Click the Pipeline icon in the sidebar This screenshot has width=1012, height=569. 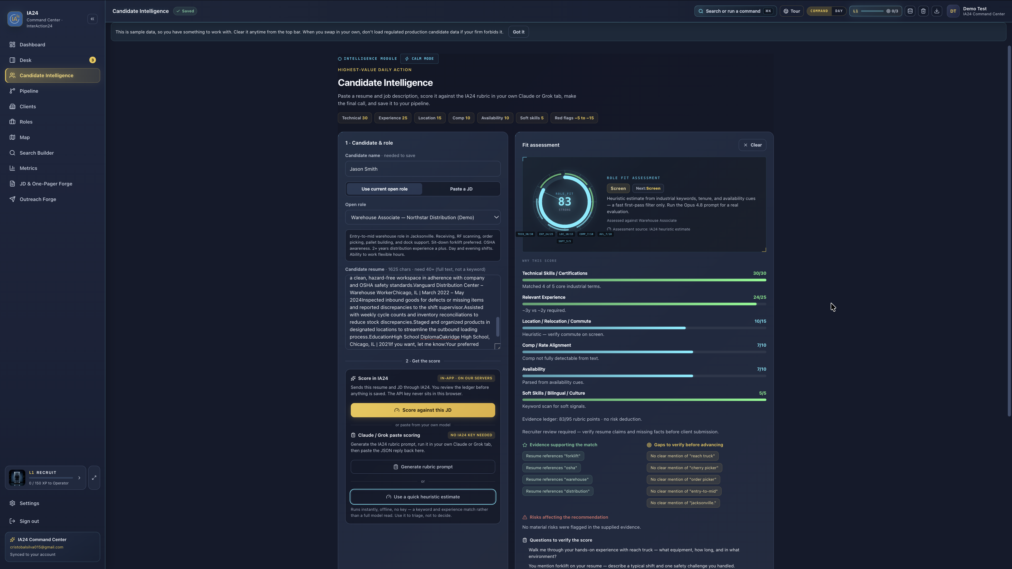(x=13, y=91)
